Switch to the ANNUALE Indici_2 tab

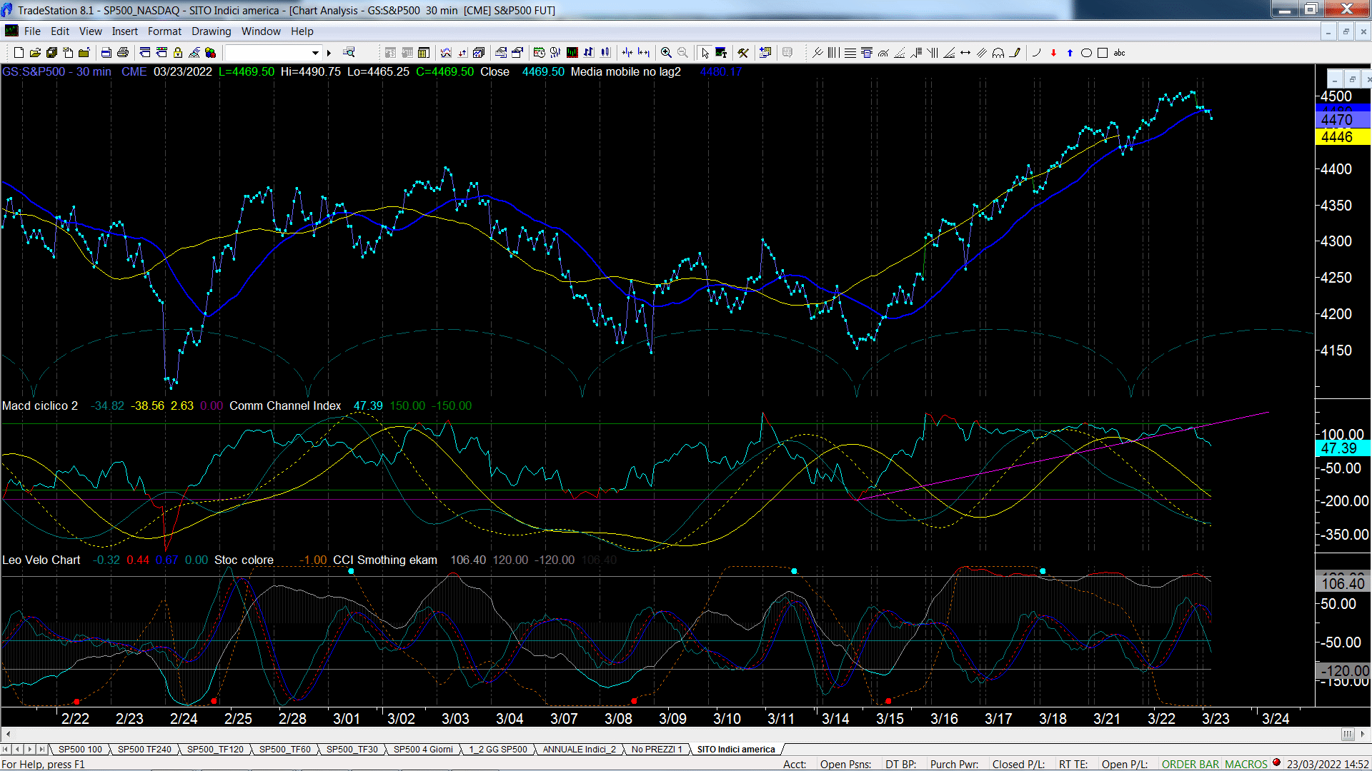tap(579, 750)
